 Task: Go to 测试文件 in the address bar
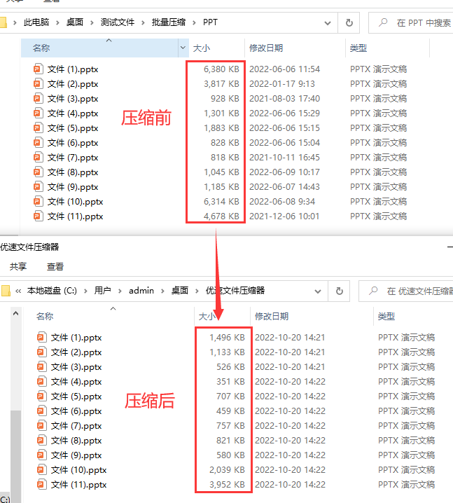tap(118, 22)
